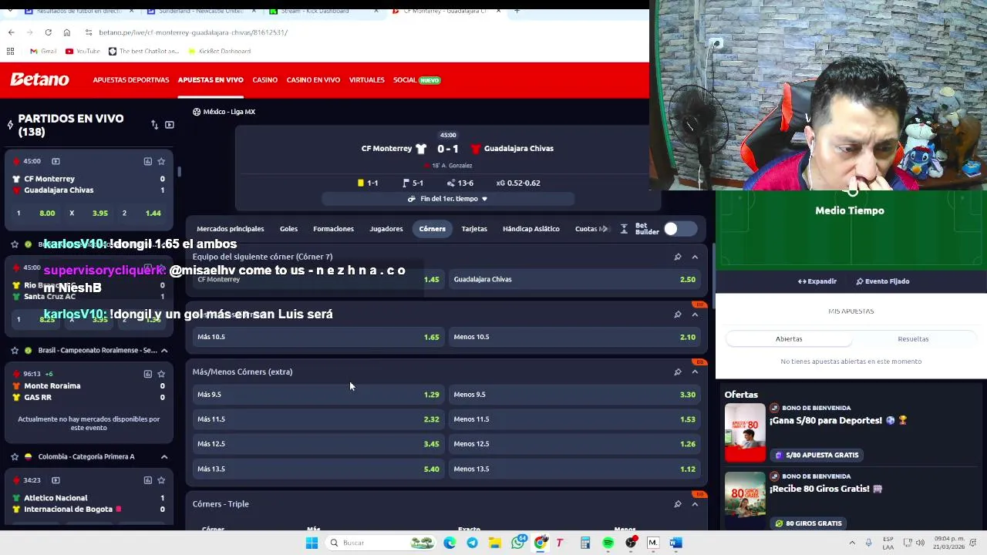Open Microsoft Edge from the taskbar
The image size is (987, 555).
pyautogui.click(x=450, y=543)
